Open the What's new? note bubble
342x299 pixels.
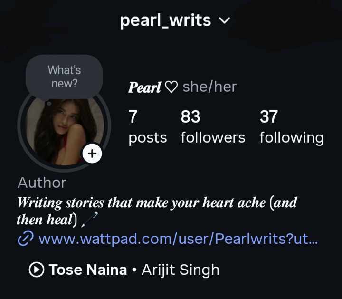click(x=64, y=77)
